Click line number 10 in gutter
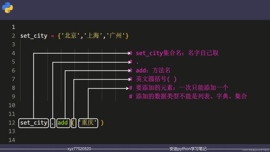The height and width of the screenshot is (152, 270). (12, 105)
